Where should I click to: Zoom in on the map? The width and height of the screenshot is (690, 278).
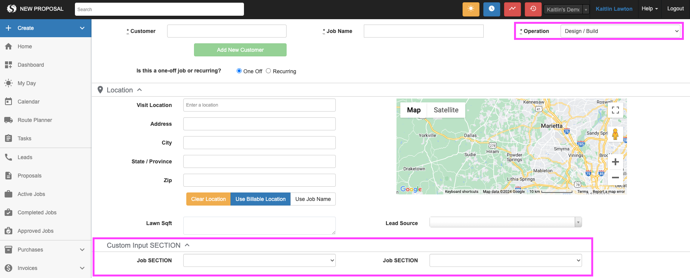[x=615, y=162]
